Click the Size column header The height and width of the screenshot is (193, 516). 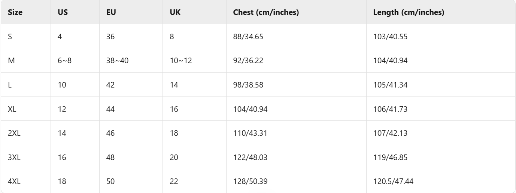15,12
